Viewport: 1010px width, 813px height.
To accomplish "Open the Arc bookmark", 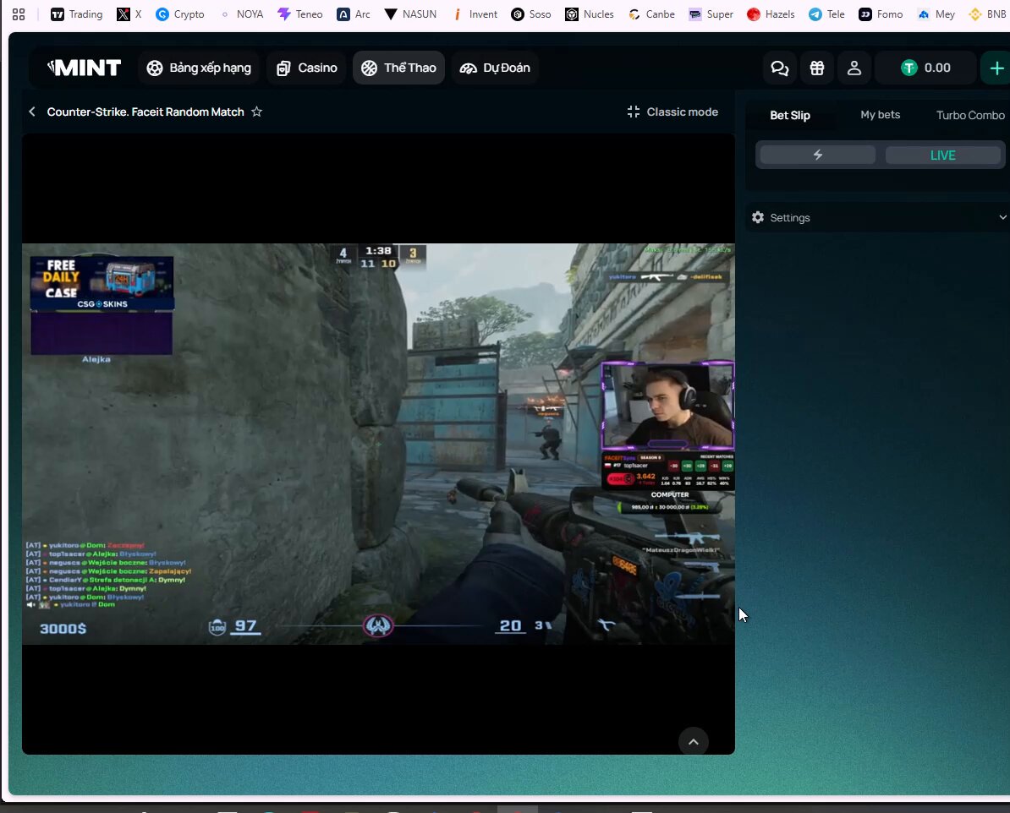I will point(353,14).
